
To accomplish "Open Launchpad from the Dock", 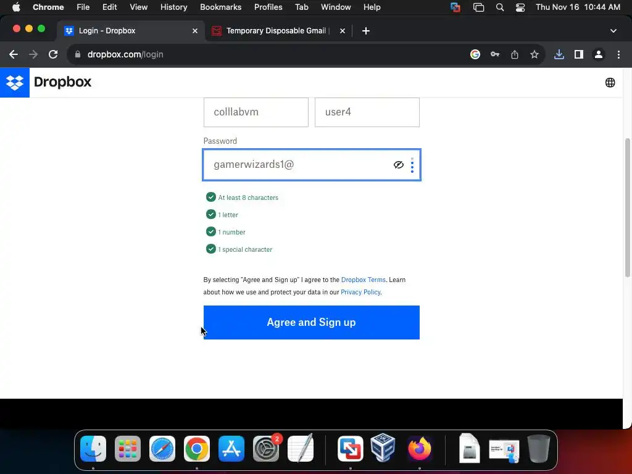I will point(128,449).
